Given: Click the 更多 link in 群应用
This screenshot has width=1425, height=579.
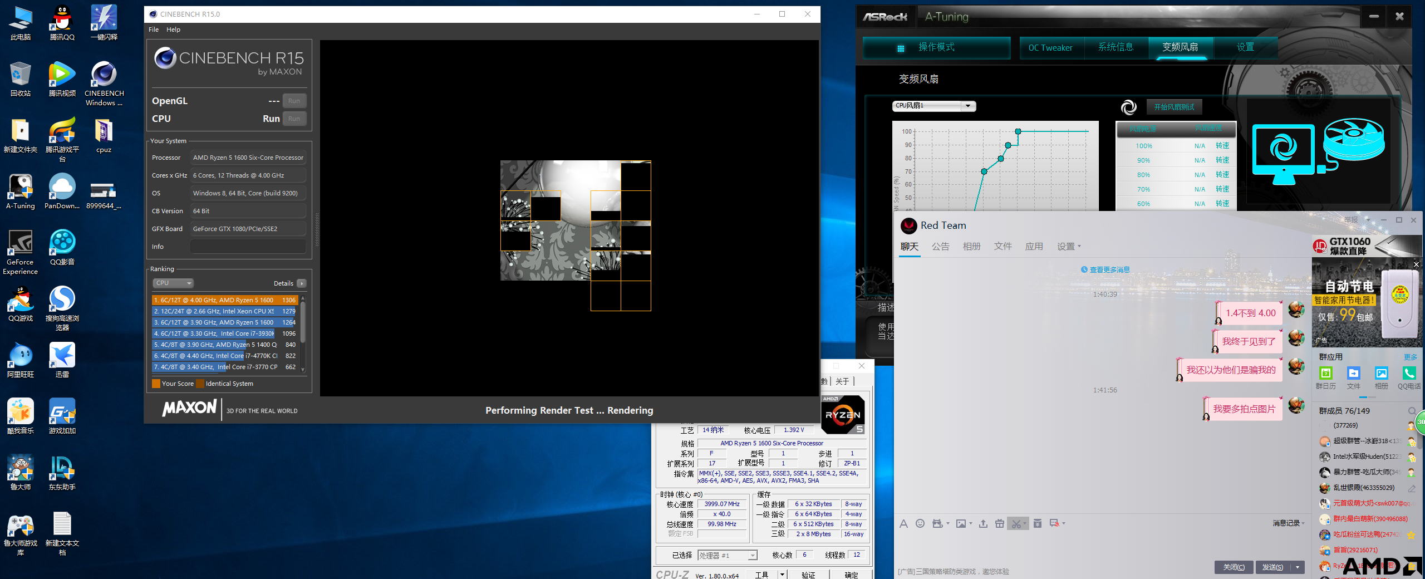Looking at the screenshot, I should pos(1410,357).
